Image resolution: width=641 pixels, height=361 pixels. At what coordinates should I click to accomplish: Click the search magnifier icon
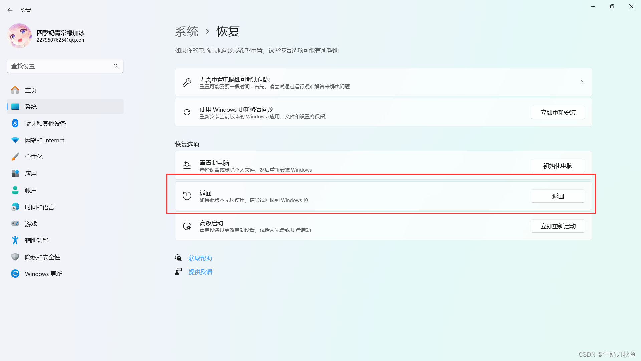tap(116, 66)
